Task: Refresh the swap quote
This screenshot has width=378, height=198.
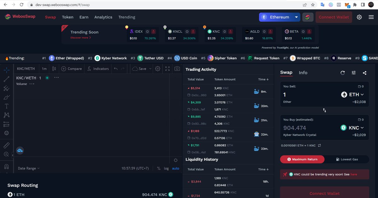Action: 343,73
